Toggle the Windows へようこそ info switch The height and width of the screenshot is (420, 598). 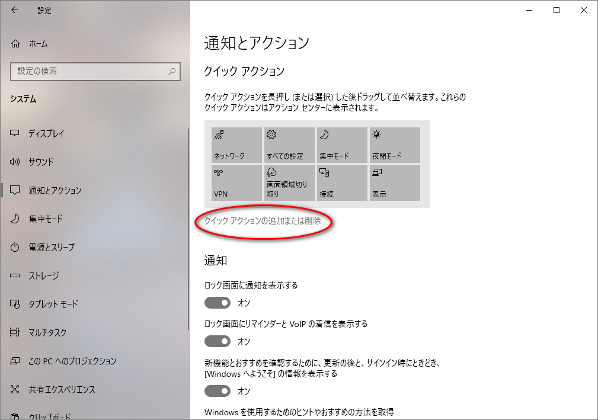[x=218, y=391]
